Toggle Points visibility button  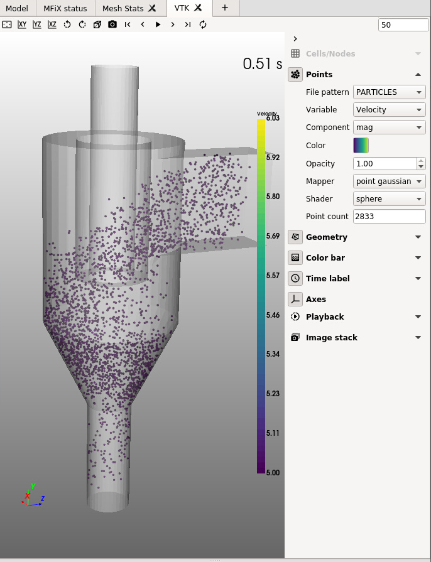pyautogui.click(x=295, y=75)
